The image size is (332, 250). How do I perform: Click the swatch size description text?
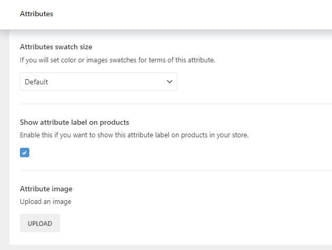click(x=117, y=60)
